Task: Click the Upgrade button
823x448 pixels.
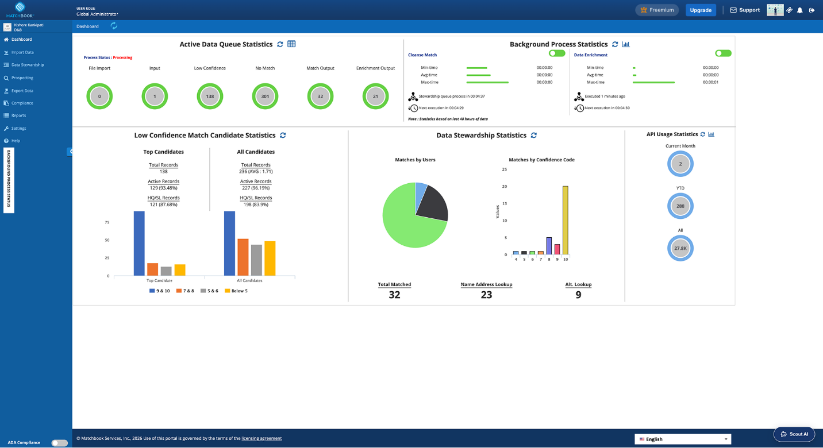Action: pos(701,10)
